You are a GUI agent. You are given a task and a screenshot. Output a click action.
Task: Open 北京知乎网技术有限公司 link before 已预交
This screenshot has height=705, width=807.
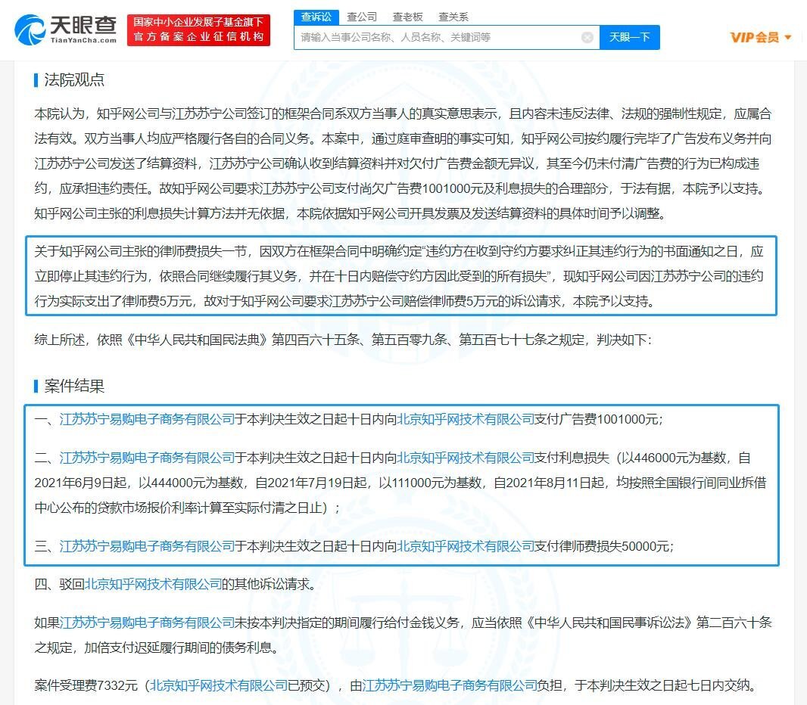click(x=218, y=685)
